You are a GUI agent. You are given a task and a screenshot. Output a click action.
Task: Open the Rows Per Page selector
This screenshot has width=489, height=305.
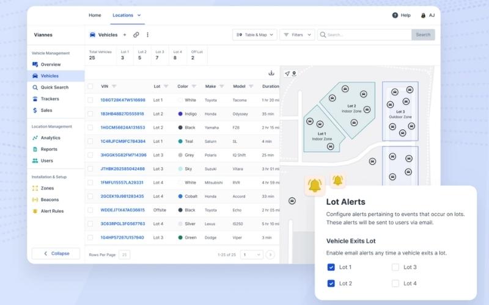click(125, 254)
